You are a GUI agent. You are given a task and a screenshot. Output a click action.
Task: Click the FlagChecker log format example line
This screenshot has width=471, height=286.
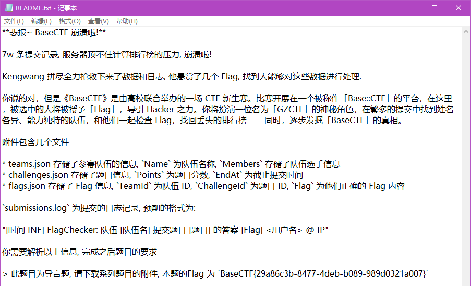165,230
